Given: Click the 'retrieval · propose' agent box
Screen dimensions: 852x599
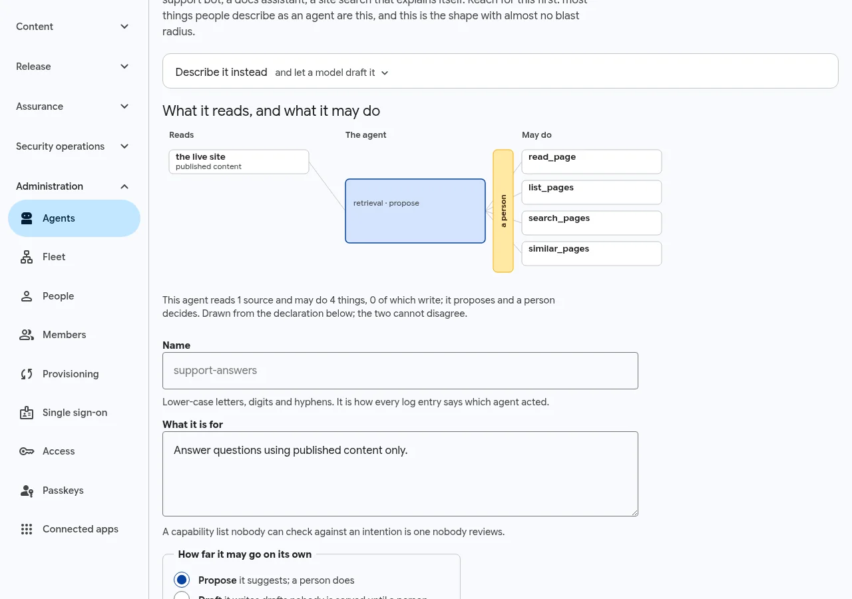Looking at the screenshot, I should (415, 211).
